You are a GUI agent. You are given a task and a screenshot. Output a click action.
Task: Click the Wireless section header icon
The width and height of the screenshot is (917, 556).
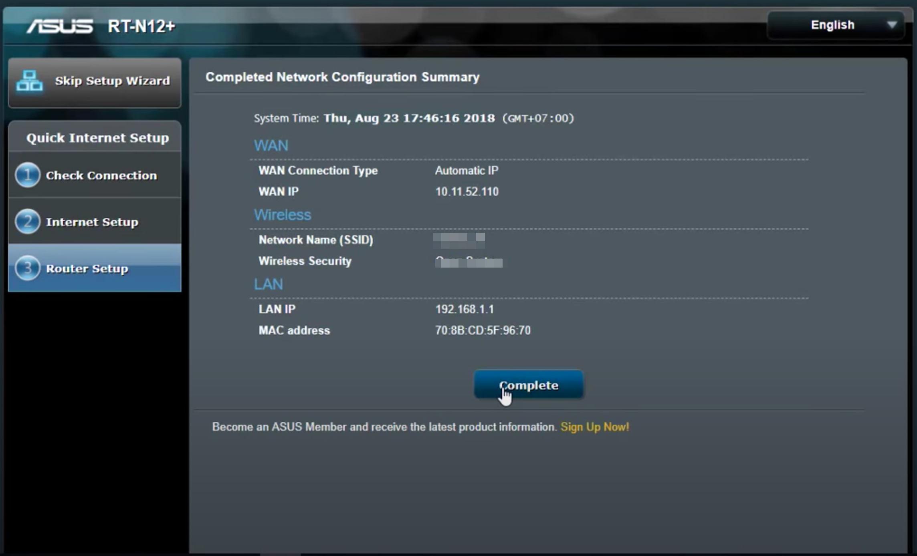click(x=281, y=214)
